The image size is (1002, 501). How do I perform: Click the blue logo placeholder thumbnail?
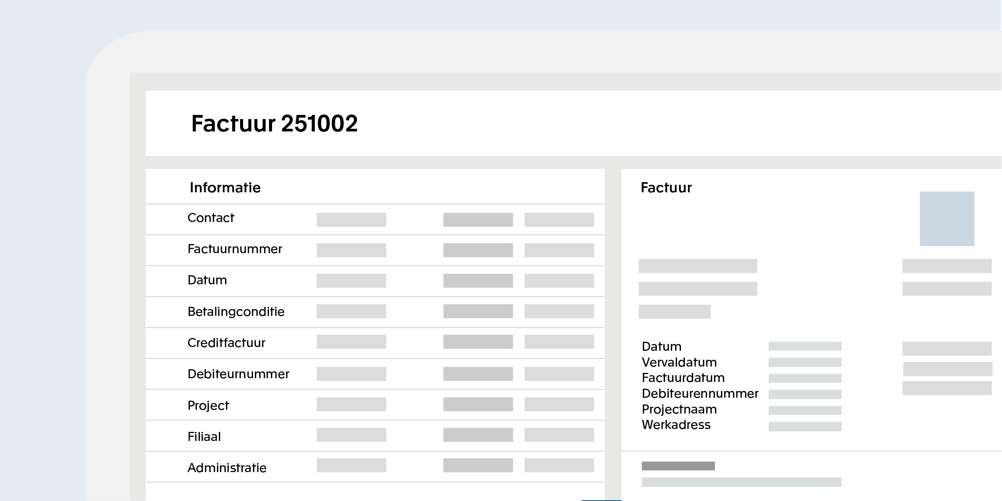pos(946,219)
